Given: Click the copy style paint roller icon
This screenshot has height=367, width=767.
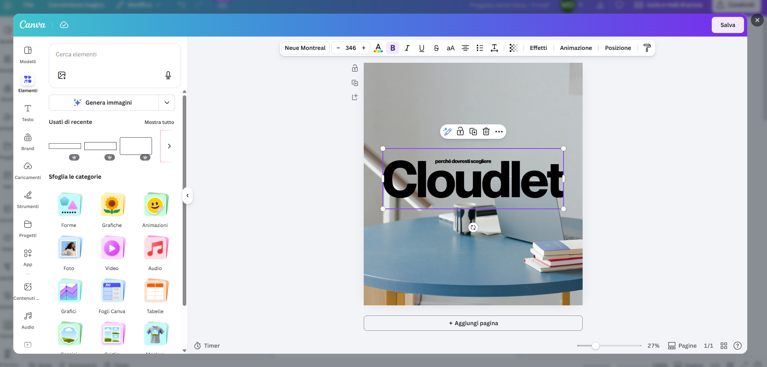Looking at the screenshot, I should [x=647, y=48].
